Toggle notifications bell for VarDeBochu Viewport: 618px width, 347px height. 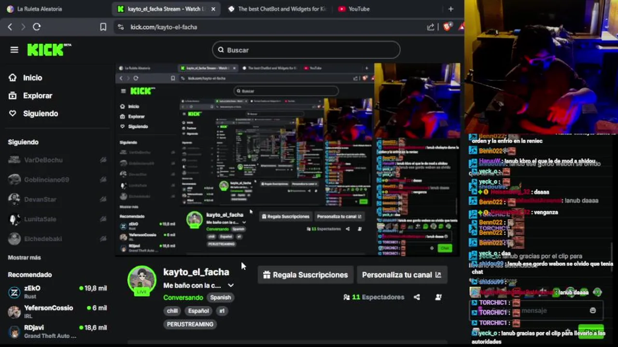click(x=103, y=160)
